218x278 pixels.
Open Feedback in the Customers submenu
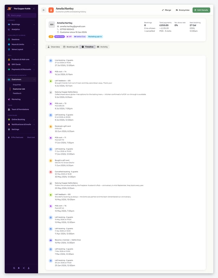[17, 93]
